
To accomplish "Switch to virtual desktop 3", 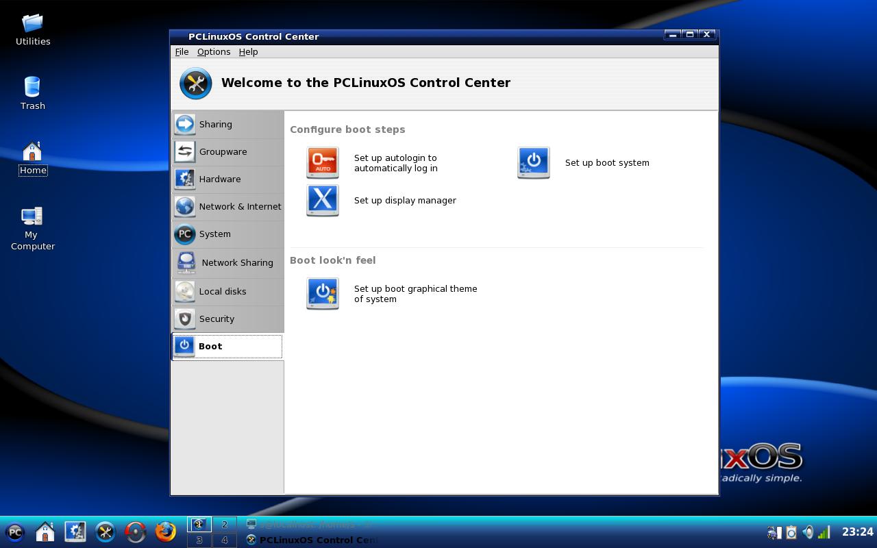I will point(199,540).
